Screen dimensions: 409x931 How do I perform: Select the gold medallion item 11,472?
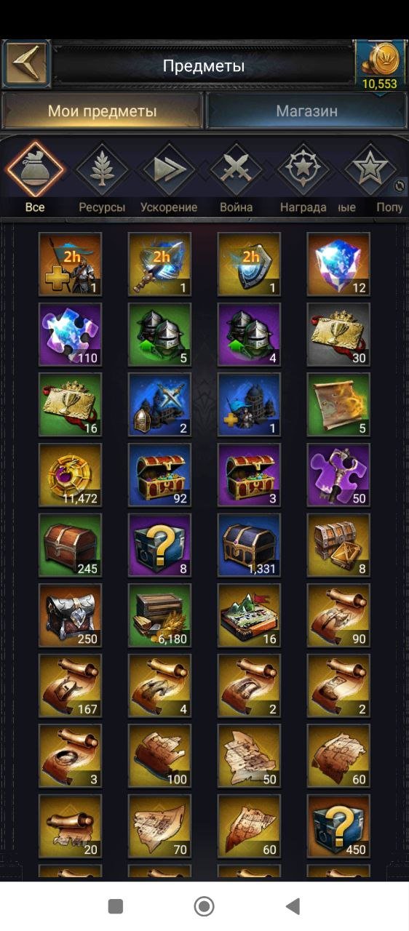(x=70, y=476)
